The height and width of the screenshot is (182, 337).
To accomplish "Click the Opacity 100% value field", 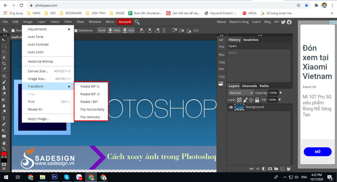I will click(273, 93).
